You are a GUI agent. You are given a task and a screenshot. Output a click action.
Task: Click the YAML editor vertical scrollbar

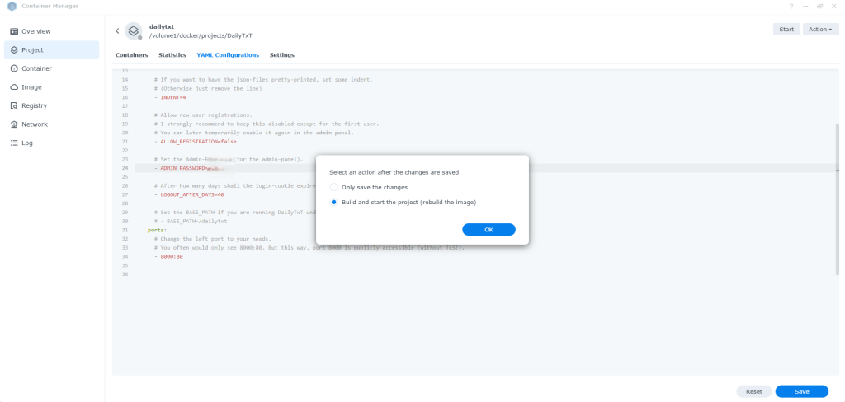tap(837, 198)
